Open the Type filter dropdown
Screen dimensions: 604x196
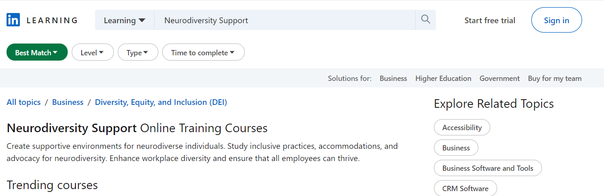point(138,52)
